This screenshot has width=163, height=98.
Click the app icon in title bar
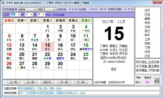(3, 3)
